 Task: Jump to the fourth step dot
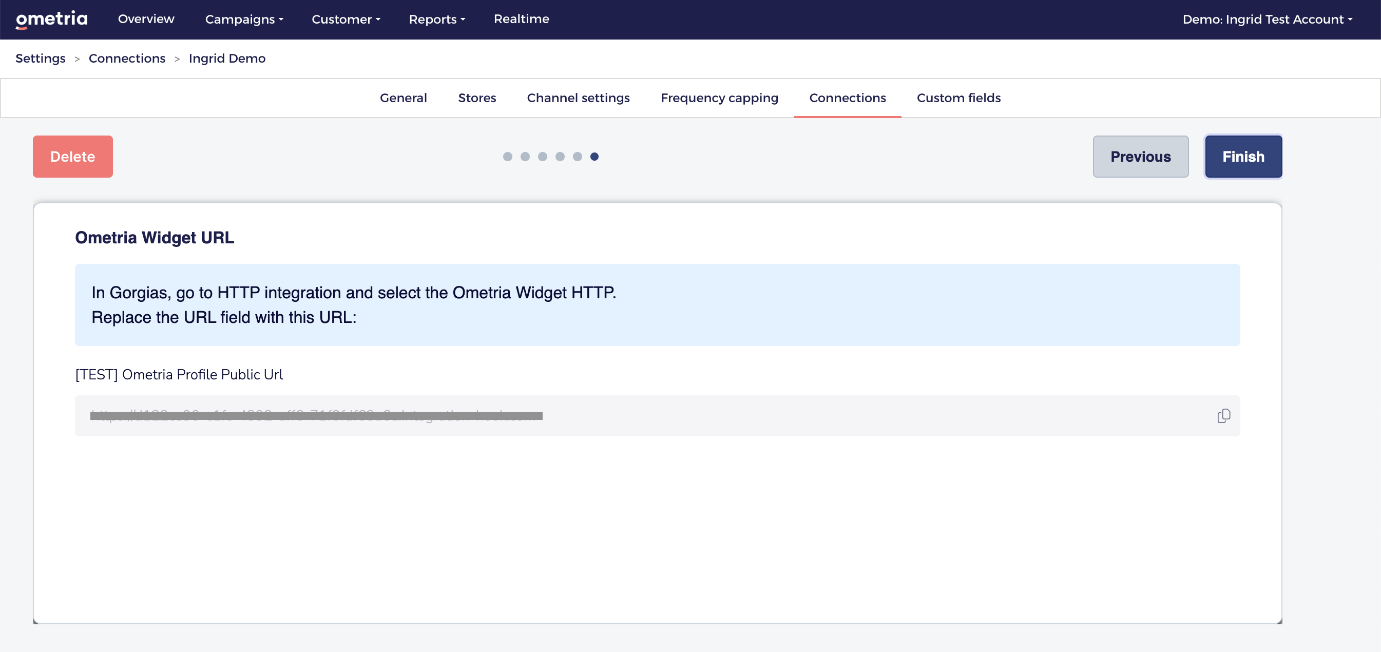pyautogui.click(x=560, y=157)
